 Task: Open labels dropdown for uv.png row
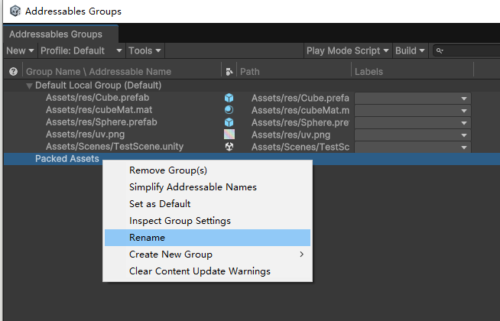point(413,135)
